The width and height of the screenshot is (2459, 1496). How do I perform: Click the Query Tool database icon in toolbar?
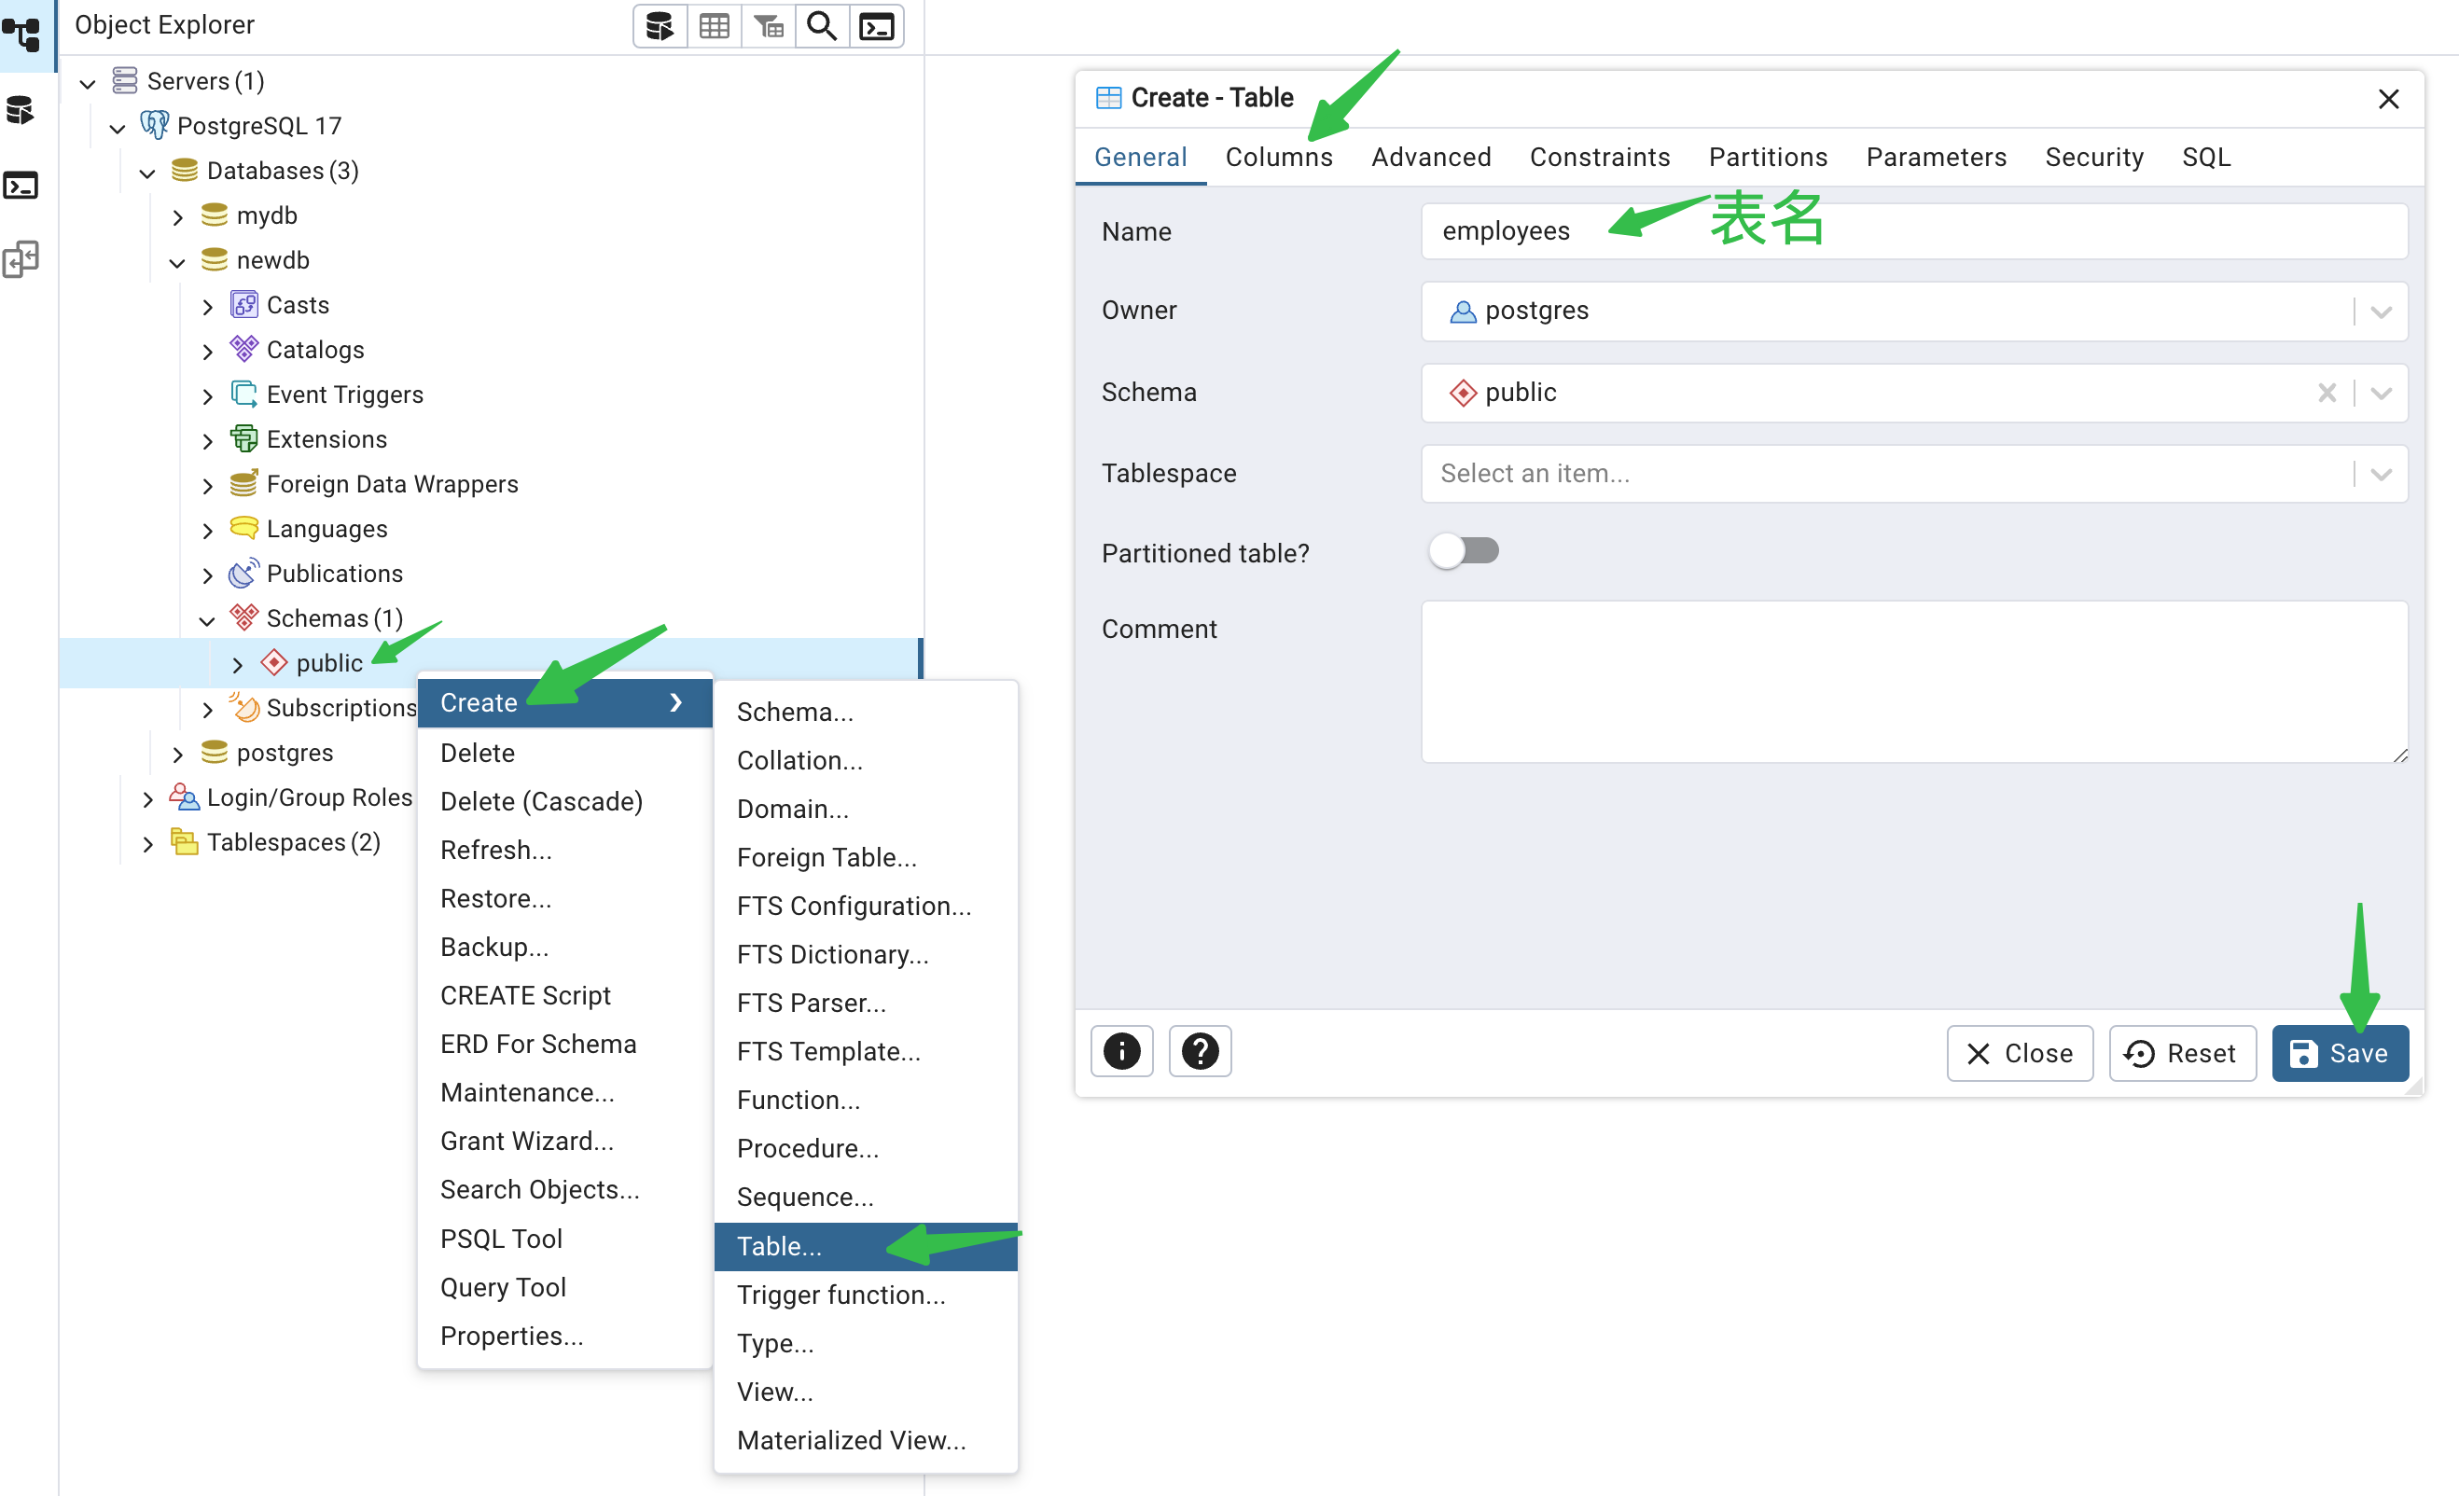(x=660, y=26)
